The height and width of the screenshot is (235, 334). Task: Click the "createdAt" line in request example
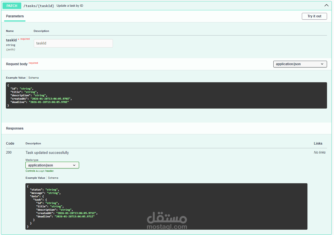tap(41, 99)
